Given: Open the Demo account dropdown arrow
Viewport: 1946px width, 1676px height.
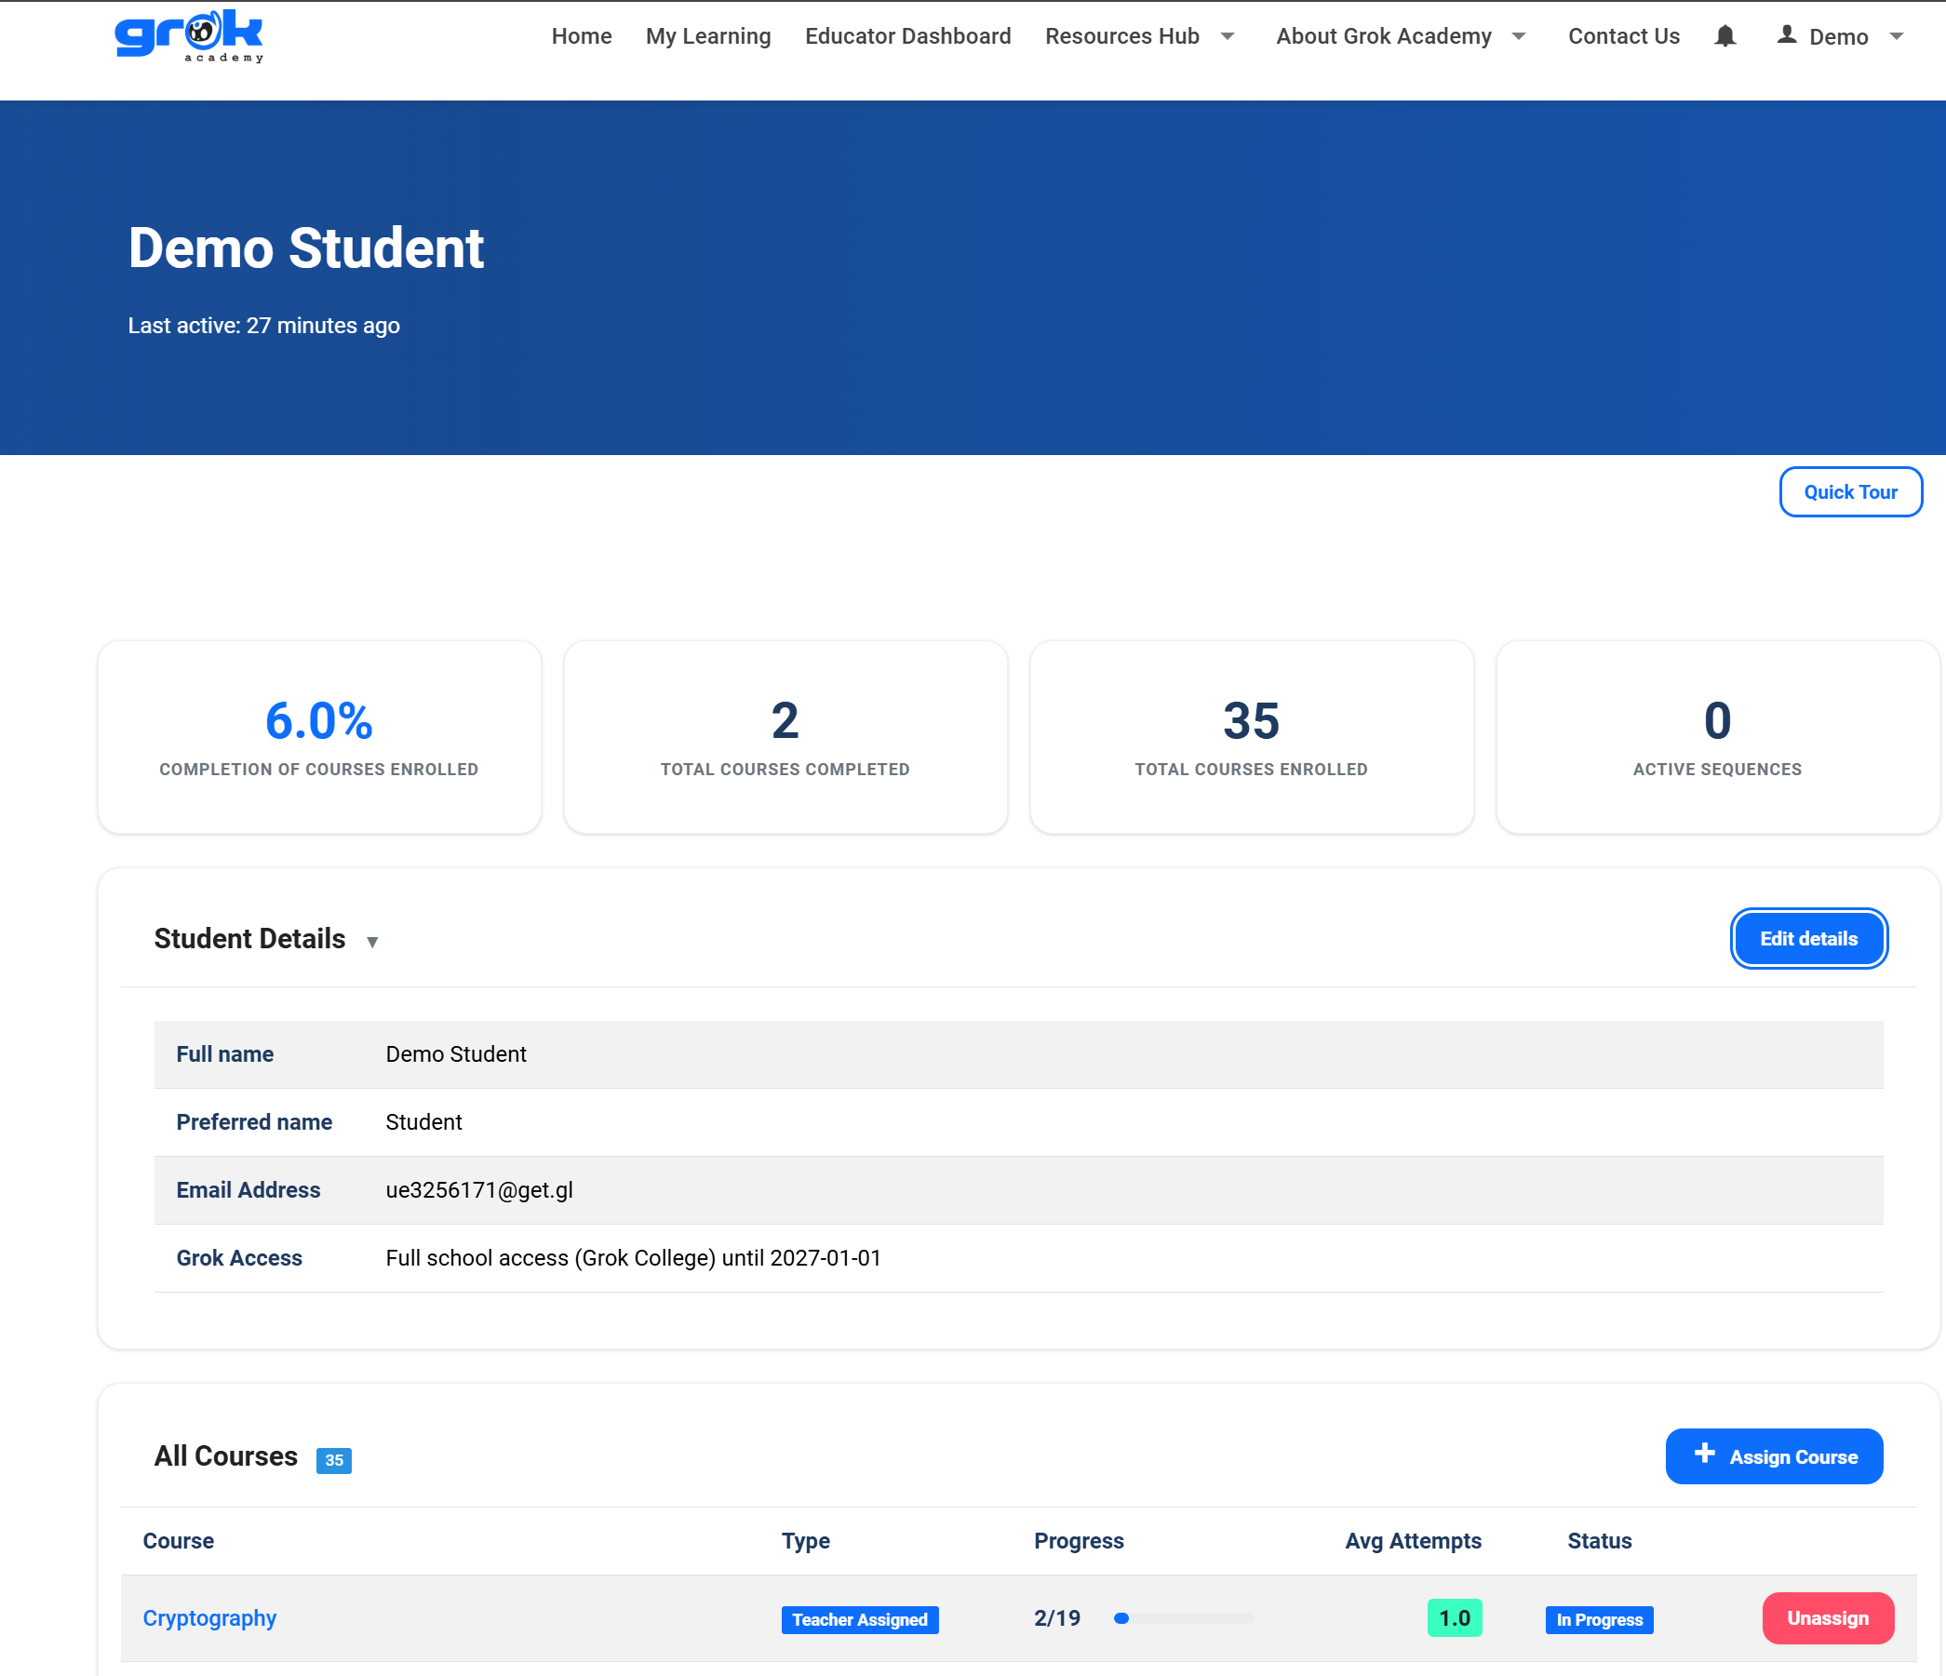Looking at the screenshot, I should pos(1897,36).
